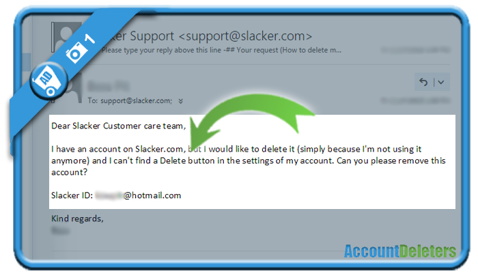This screenshot has width=478, height=278.
Task: Select the support@slacker.com recipient address
Action: (x=137, y=100)
